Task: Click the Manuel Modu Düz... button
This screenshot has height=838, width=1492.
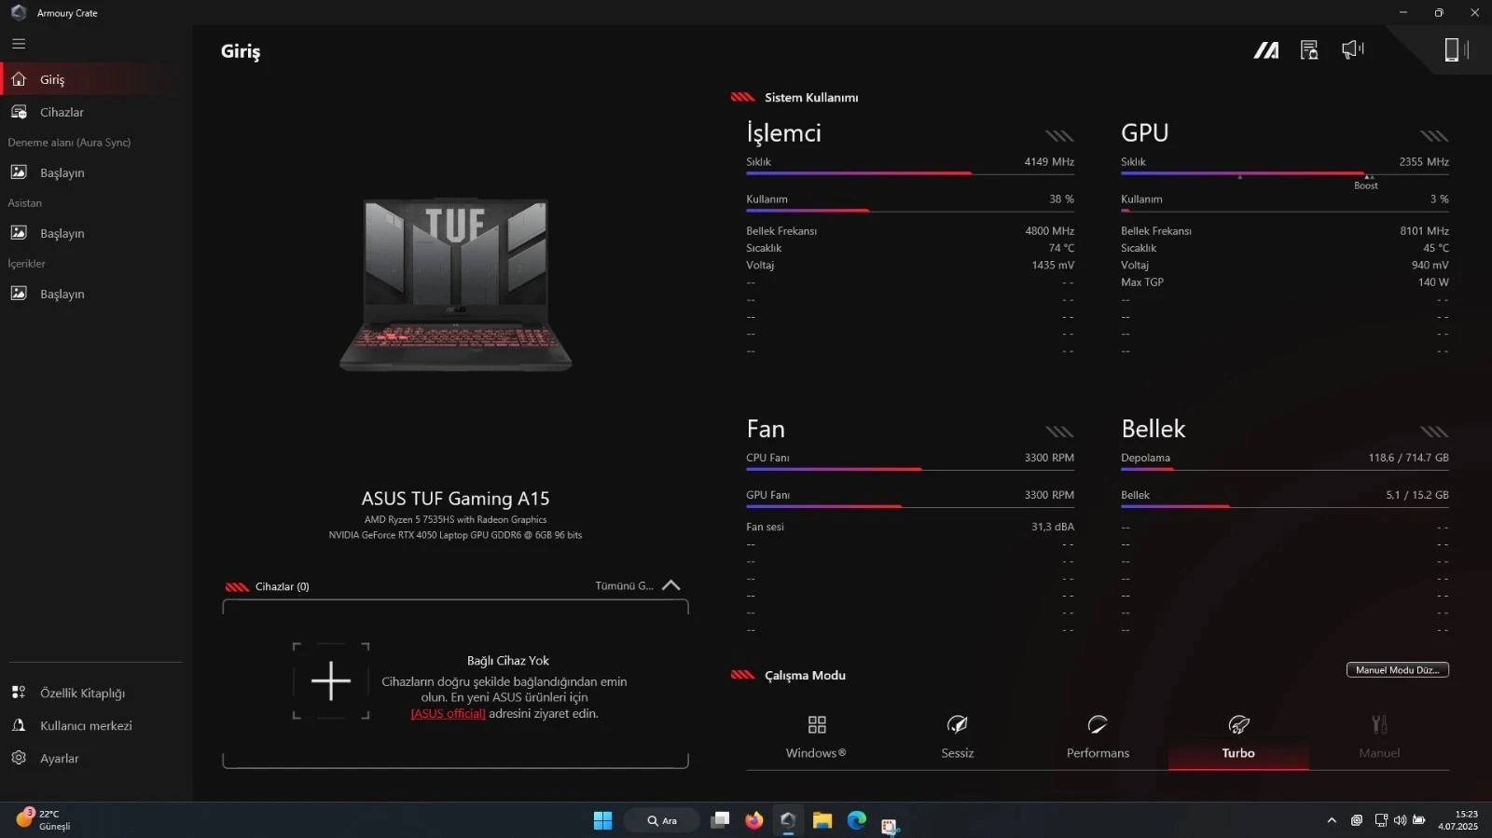Action: tap(1397, 669)
